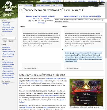Image resolution: width=107 pixels, height=110 pixels.
Task: Click the user icon beside 'not logged in'
Action: pyautogui.click(x=63, y=1)
